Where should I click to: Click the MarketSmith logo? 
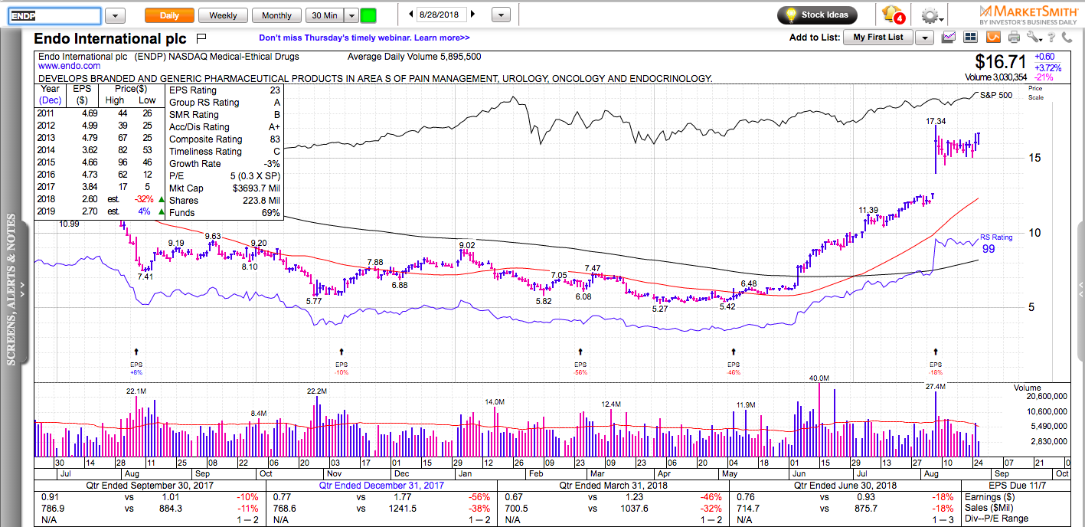click(x=1030, y=15)
